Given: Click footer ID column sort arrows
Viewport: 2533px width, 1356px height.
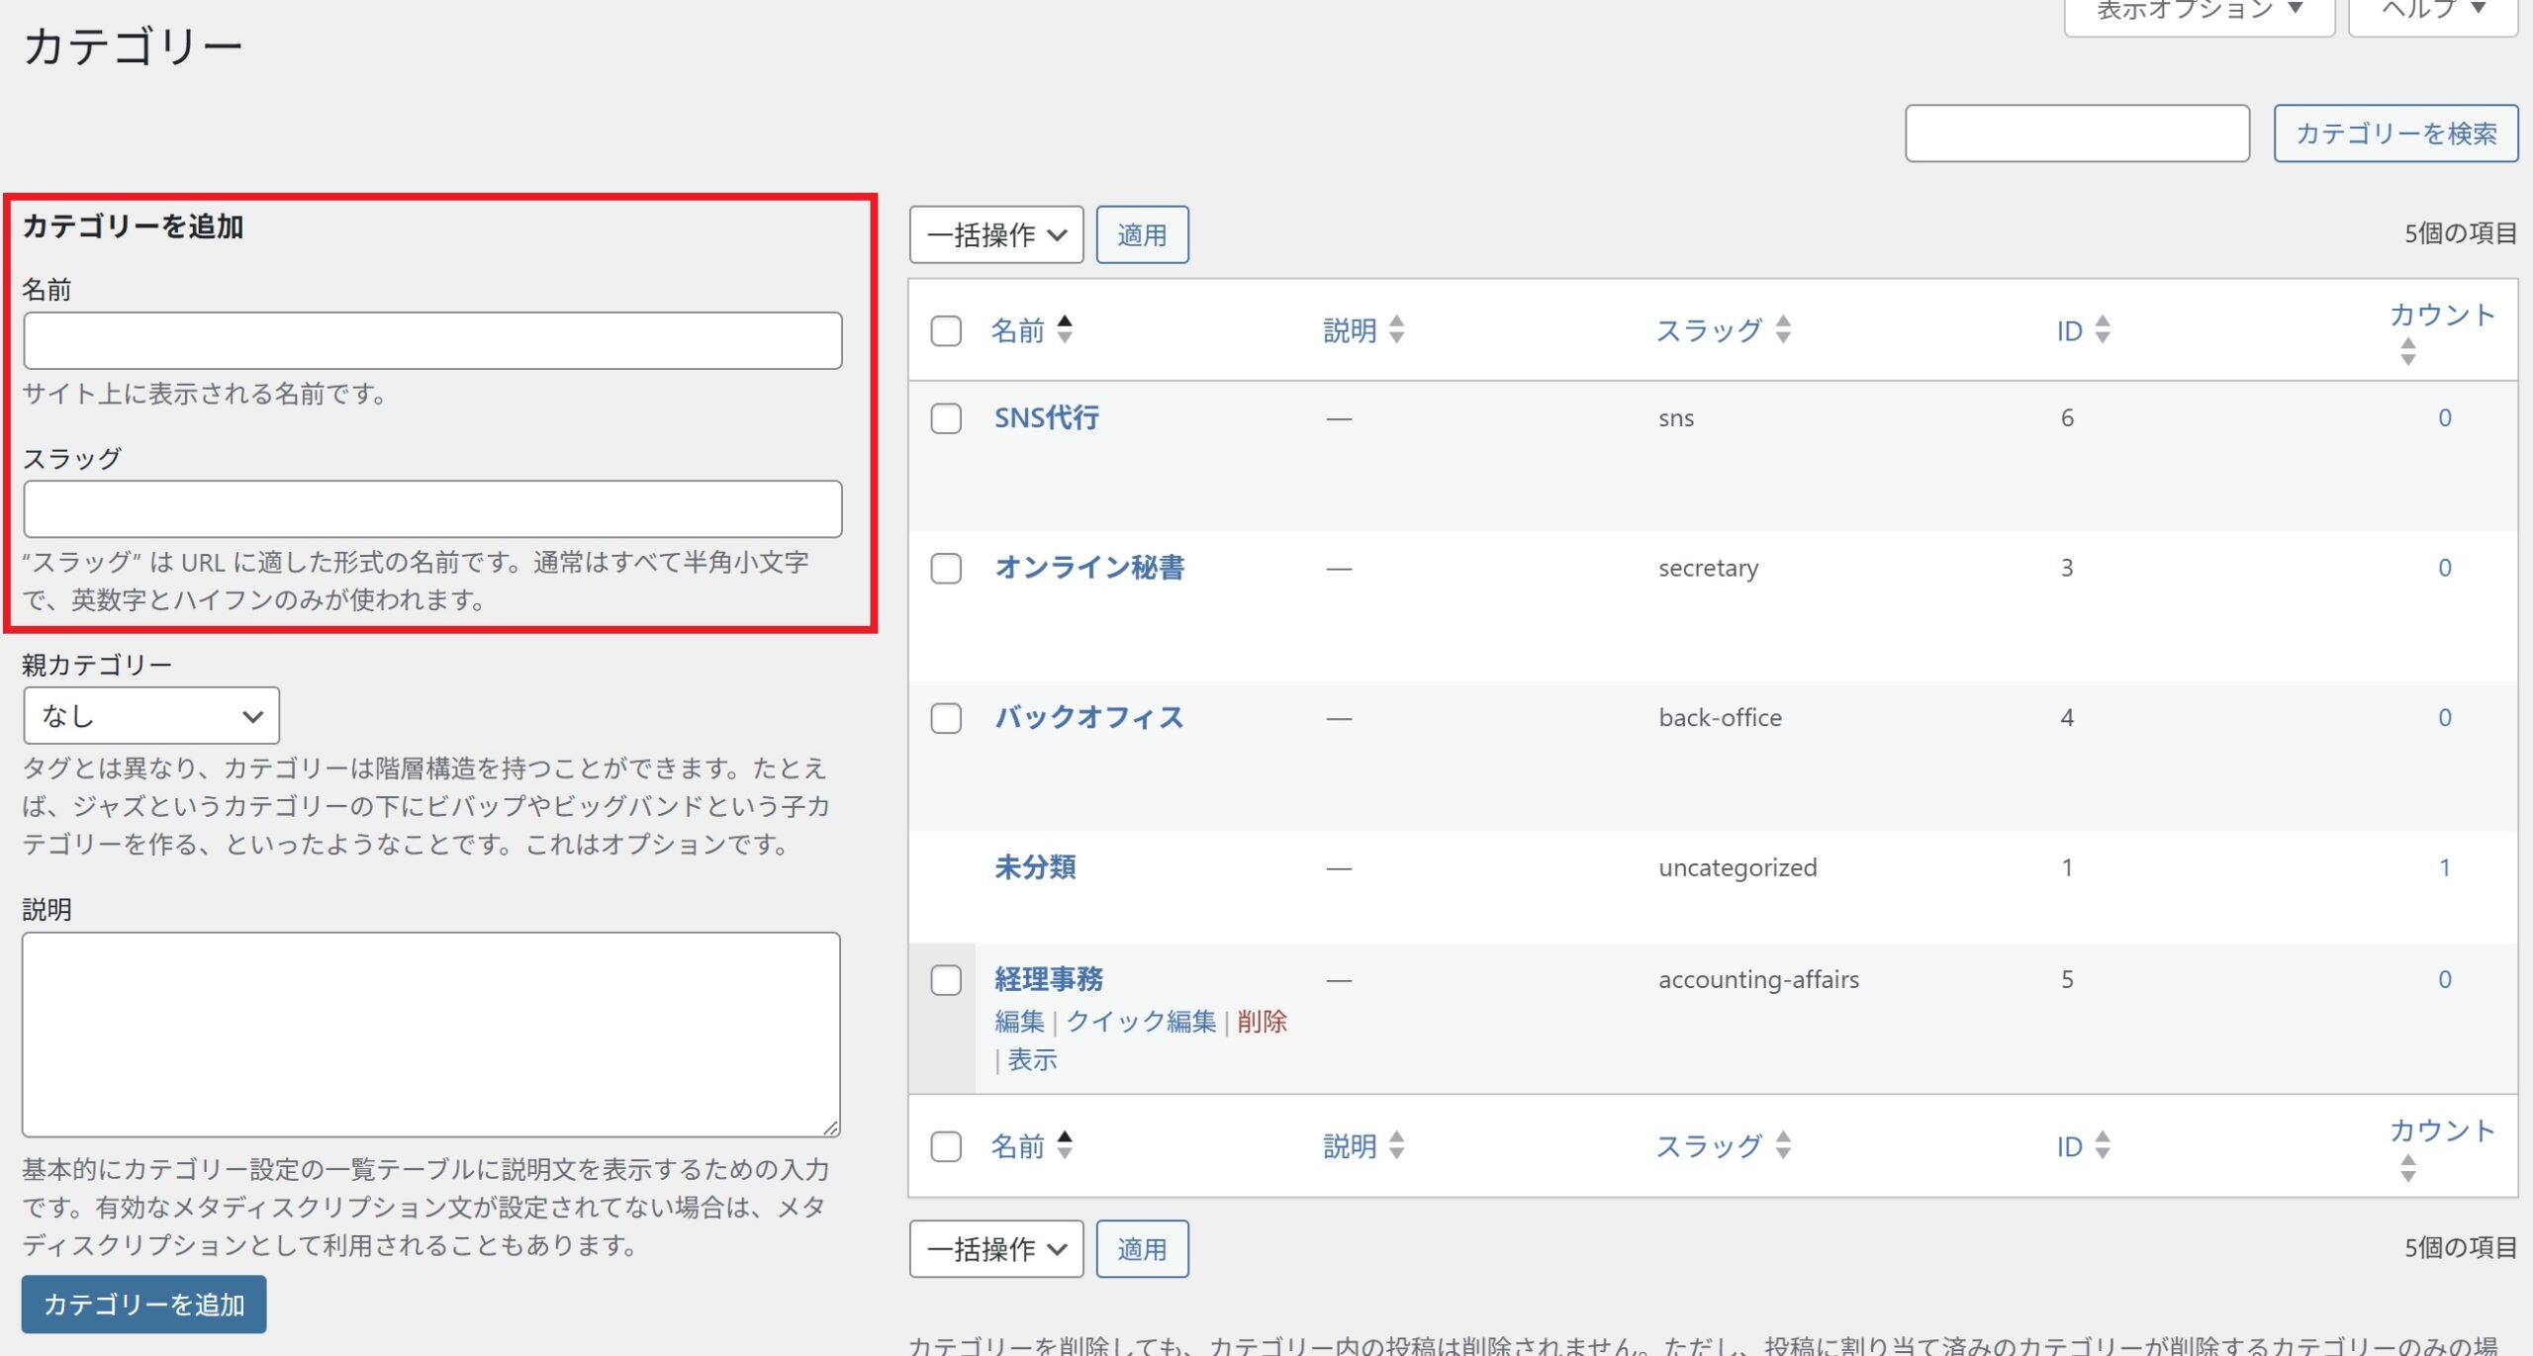Looking at the screenshot, I should click(x=2103, y=1145).
